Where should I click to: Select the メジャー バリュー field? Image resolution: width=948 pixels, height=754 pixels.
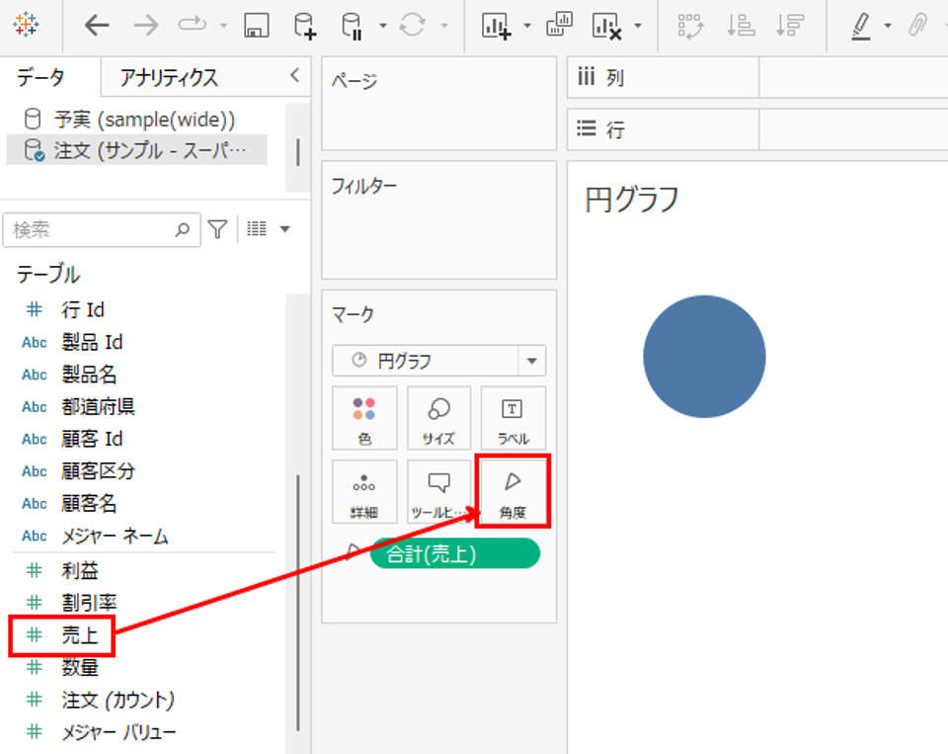pyautogui.click(x=118, y=732)
